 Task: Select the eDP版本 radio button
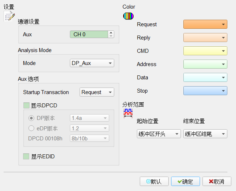tap(31, 128)
